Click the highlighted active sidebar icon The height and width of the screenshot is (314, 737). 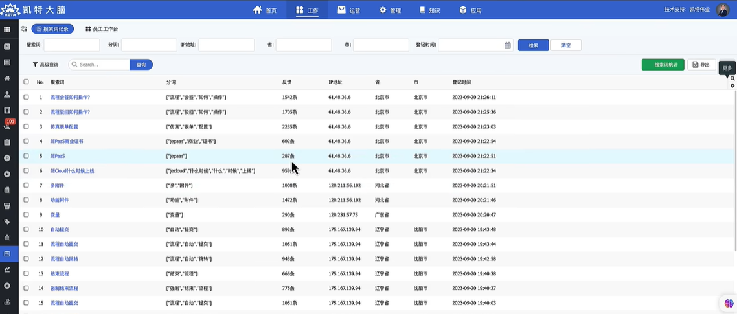(7, 254)
